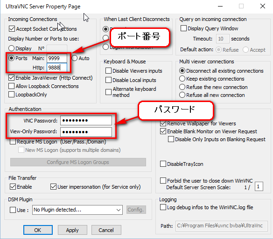Toggle Accept Socket Connections checkbox
The image size is (273, 239).
click(x=12, y=29)
